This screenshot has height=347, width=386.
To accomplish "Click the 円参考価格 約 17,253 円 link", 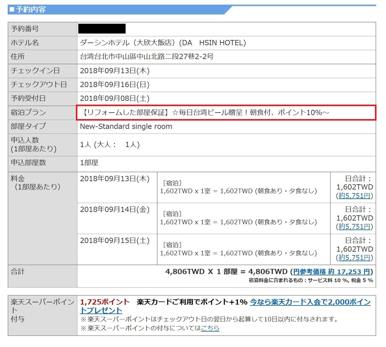I will pos(332,272).
